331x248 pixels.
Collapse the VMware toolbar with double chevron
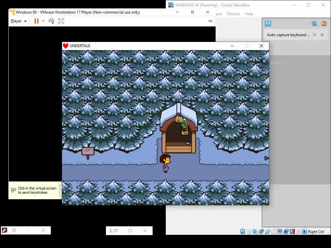(210, 21)
